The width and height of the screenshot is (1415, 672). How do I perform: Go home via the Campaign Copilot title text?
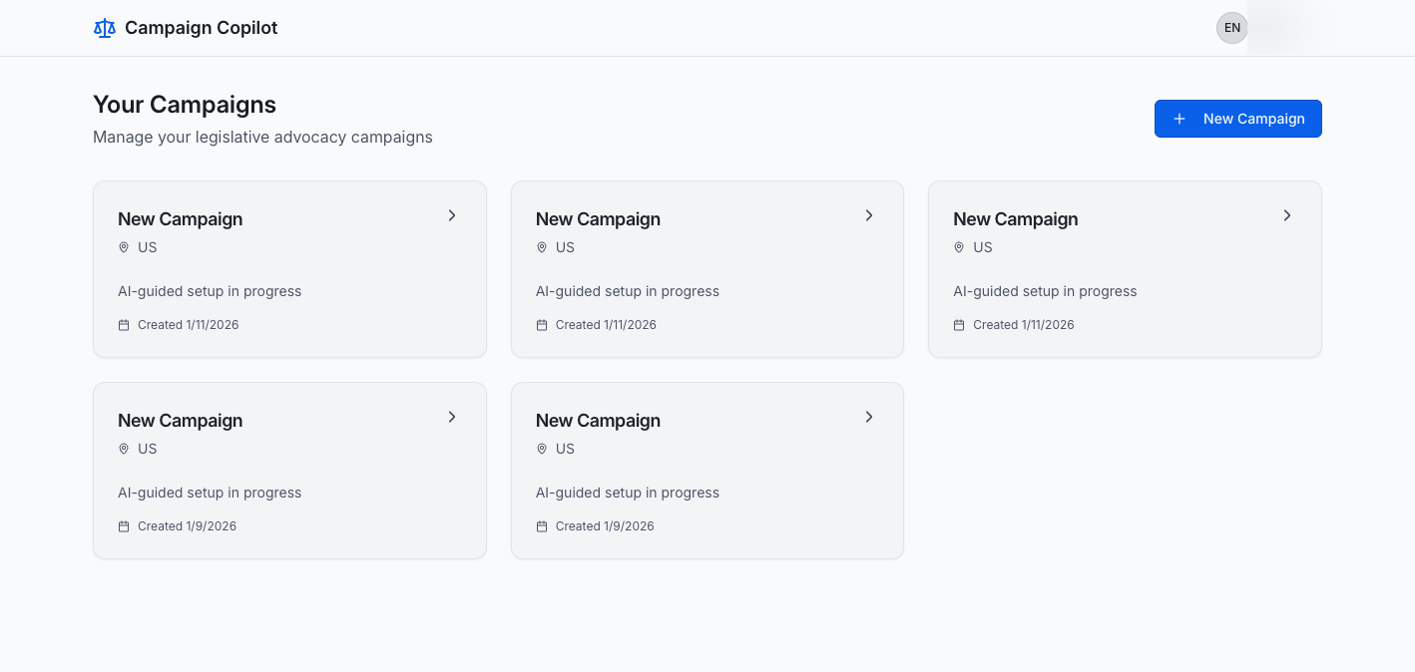[x=201, y=28]
